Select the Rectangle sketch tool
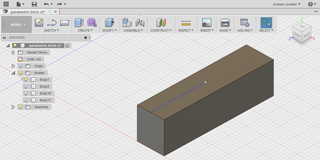This screenshot has width=320, height=160. pos(65,23)
